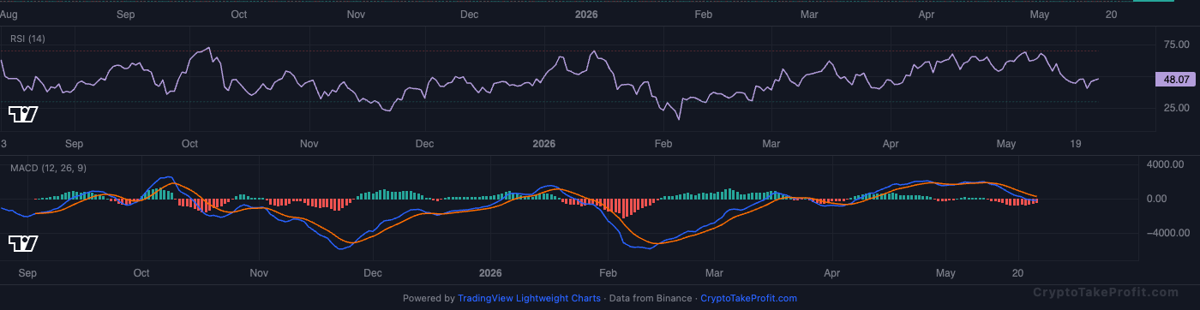This screenshot has width=1200, height=310.
Task: Click the Oct label on RSI time axis
Action: coord(189,144)
